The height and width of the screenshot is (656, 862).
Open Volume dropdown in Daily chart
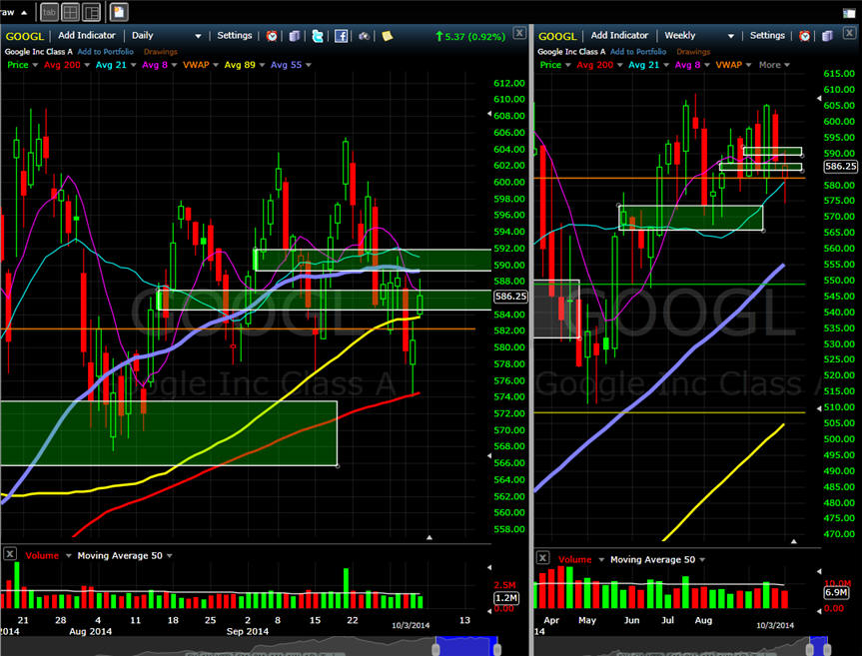click(68, 555)
